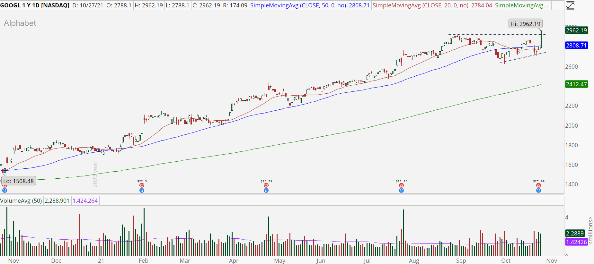The width and height of the screenshot is (594, 264).
Task: Click the purple 1.42426 volume axis bubble
Action: click(576, 242)
